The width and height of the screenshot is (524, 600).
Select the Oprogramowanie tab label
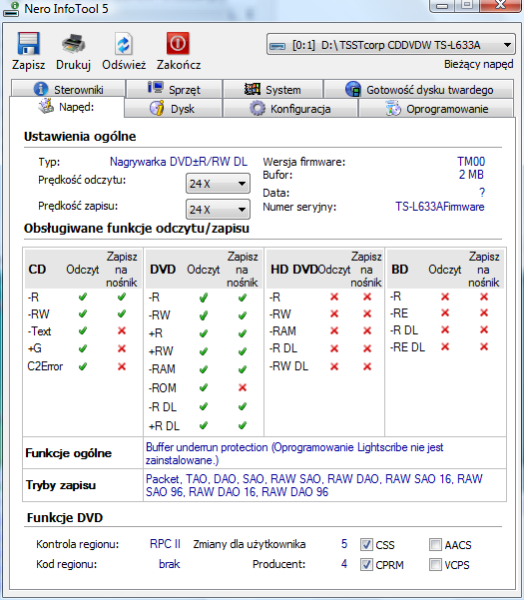(x=447, y=109)
